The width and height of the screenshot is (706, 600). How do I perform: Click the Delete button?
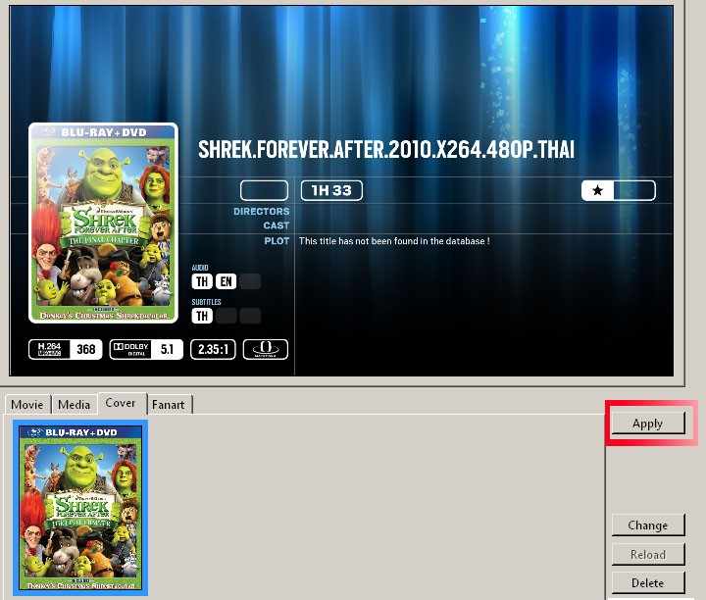tap(648, 583)
